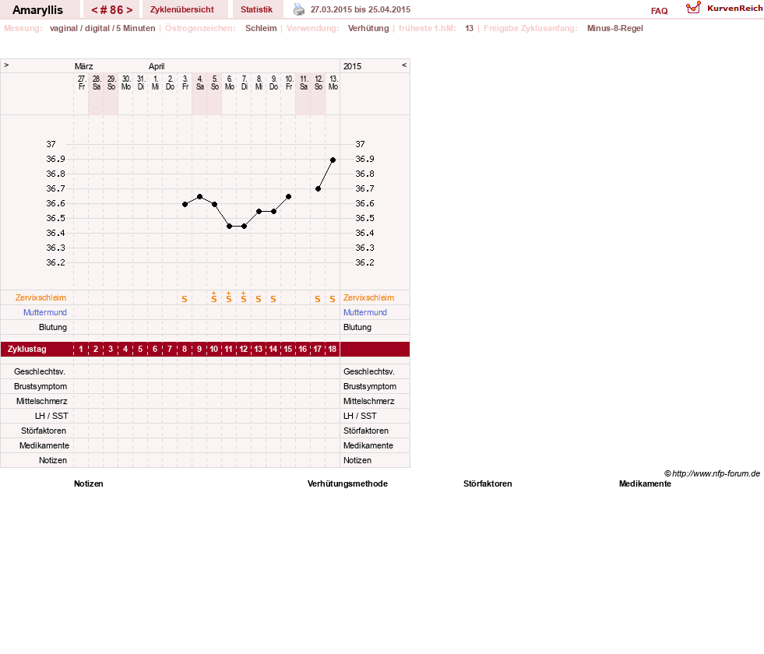Image resolution: width=764 pixels, height=654 pixels.
Task: Select the '< # 86 >' cycle navigation tab
Action: click(111, 10)
